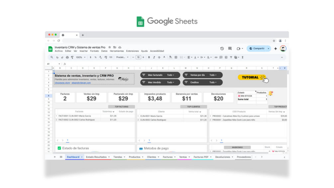Increase decimal places

pyautogui.click(x=106, y=57)
